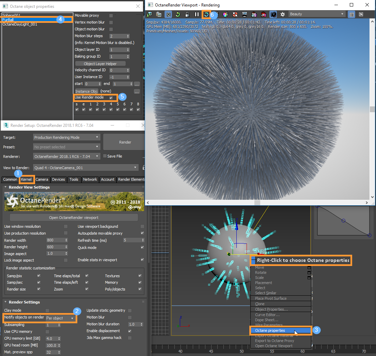Collapse the Render View Settings rollout

(x=5, y=187)
